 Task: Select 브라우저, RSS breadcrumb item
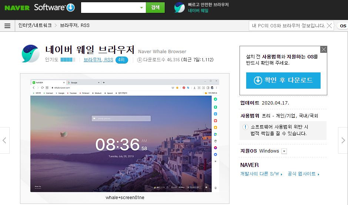coord(75,25)
